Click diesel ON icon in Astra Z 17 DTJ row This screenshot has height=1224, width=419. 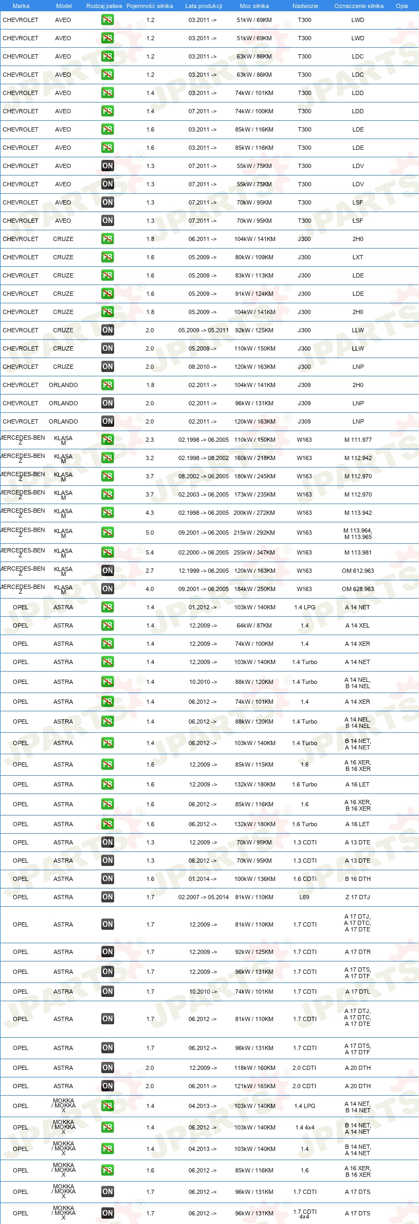coord(108,897)
